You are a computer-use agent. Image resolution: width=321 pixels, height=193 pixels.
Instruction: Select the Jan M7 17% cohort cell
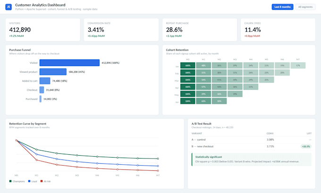298,66
